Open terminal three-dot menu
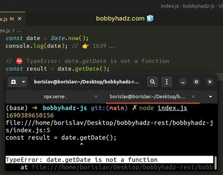This screenshot has width=223, height=175. click(167, 82)
